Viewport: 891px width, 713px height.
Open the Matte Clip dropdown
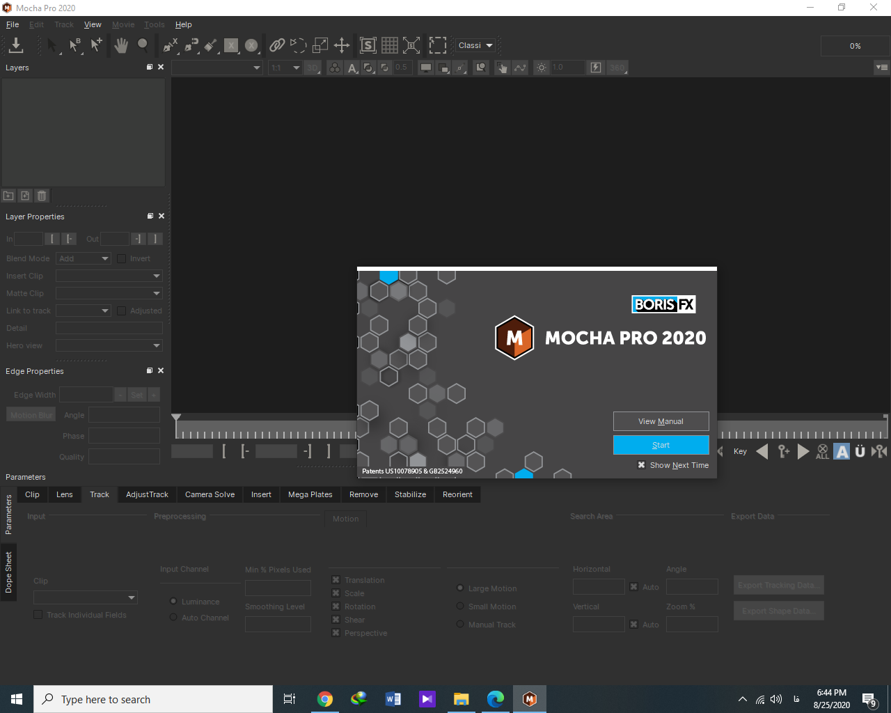coord(109,293)
